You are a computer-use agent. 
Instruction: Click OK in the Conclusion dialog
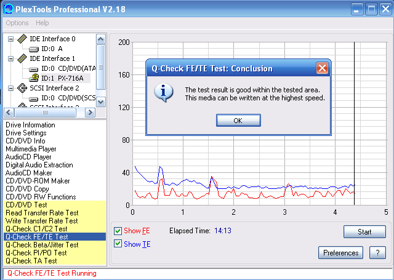click(x=238, y=121)
